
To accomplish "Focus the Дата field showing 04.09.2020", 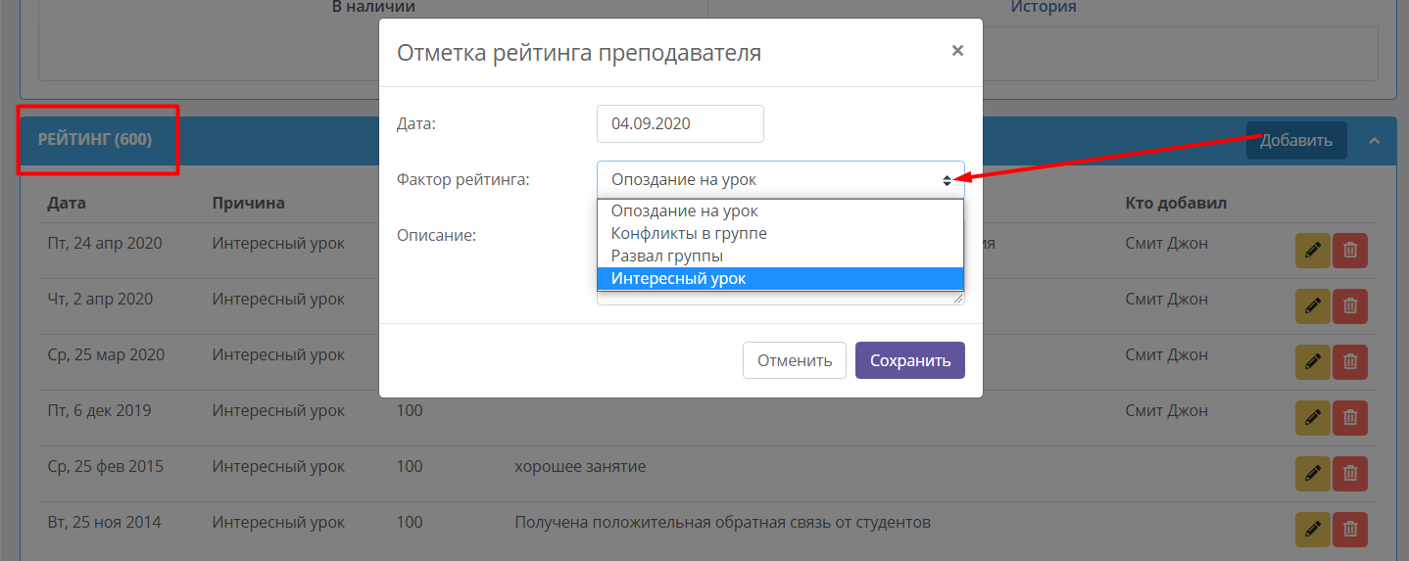I will pyautogui.click(x=680, y=124).
